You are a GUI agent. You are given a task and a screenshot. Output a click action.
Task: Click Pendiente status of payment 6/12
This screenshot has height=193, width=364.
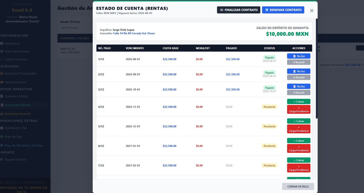[x=269, y=146]
